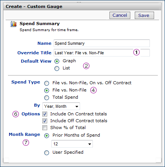Click the circled number 7 under Month Range
165x167 pixels.
click(26, 143)
